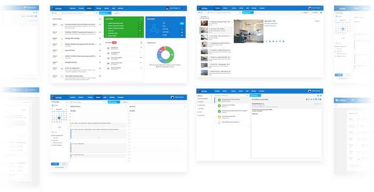Open the person icon beside Recent activities

(100, 19)
